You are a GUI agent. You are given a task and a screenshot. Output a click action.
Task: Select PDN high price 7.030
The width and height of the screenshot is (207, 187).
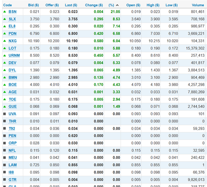coord(155,34)
